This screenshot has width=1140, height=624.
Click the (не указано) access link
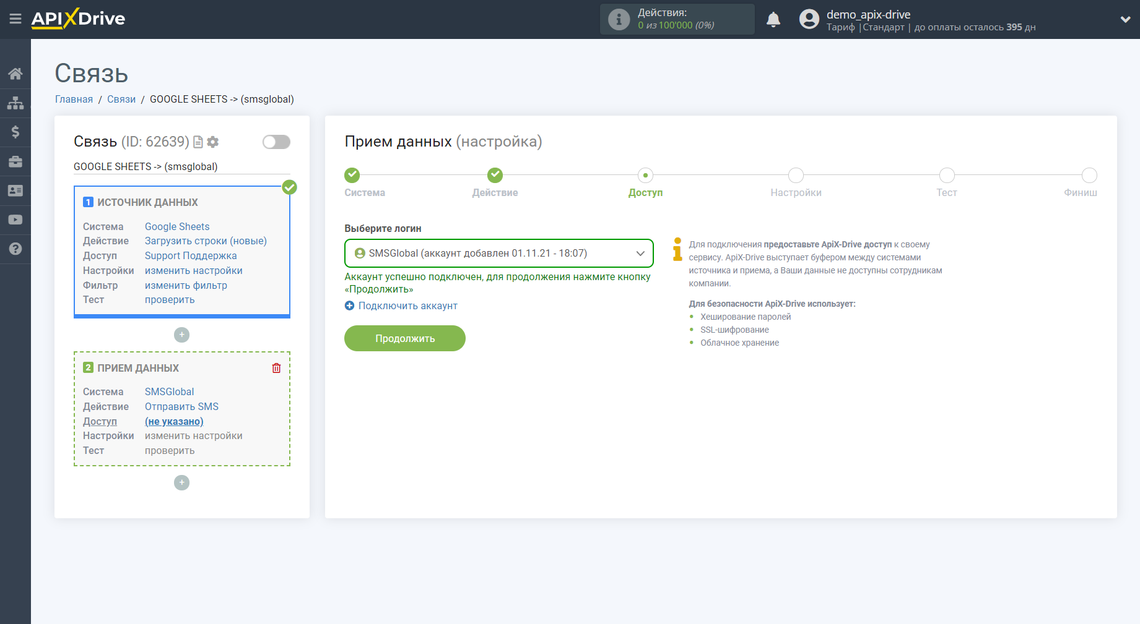pyautogui.click(x=174, y=421)
